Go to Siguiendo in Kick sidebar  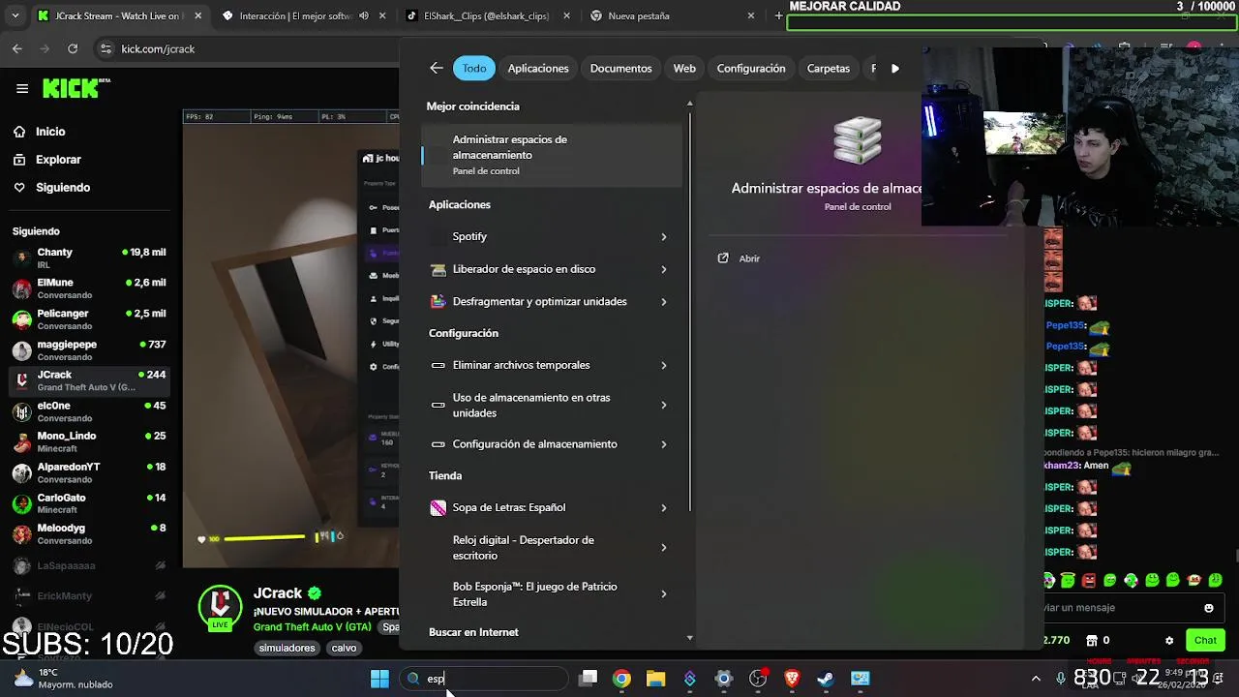(x=53, y=188)
